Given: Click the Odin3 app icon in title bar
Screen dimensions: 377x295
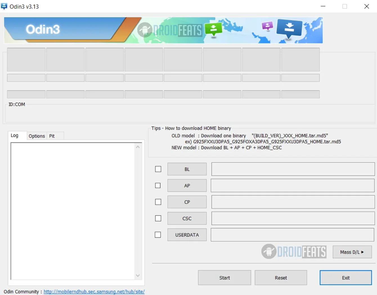Looking at the screenshot, I should pyautogui.click(x=4, y=6).
